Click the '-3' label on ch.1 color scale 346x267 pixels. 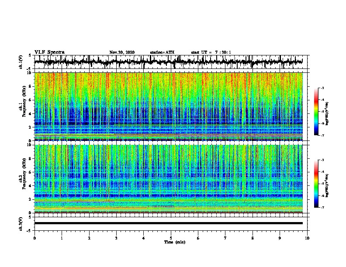322,88
